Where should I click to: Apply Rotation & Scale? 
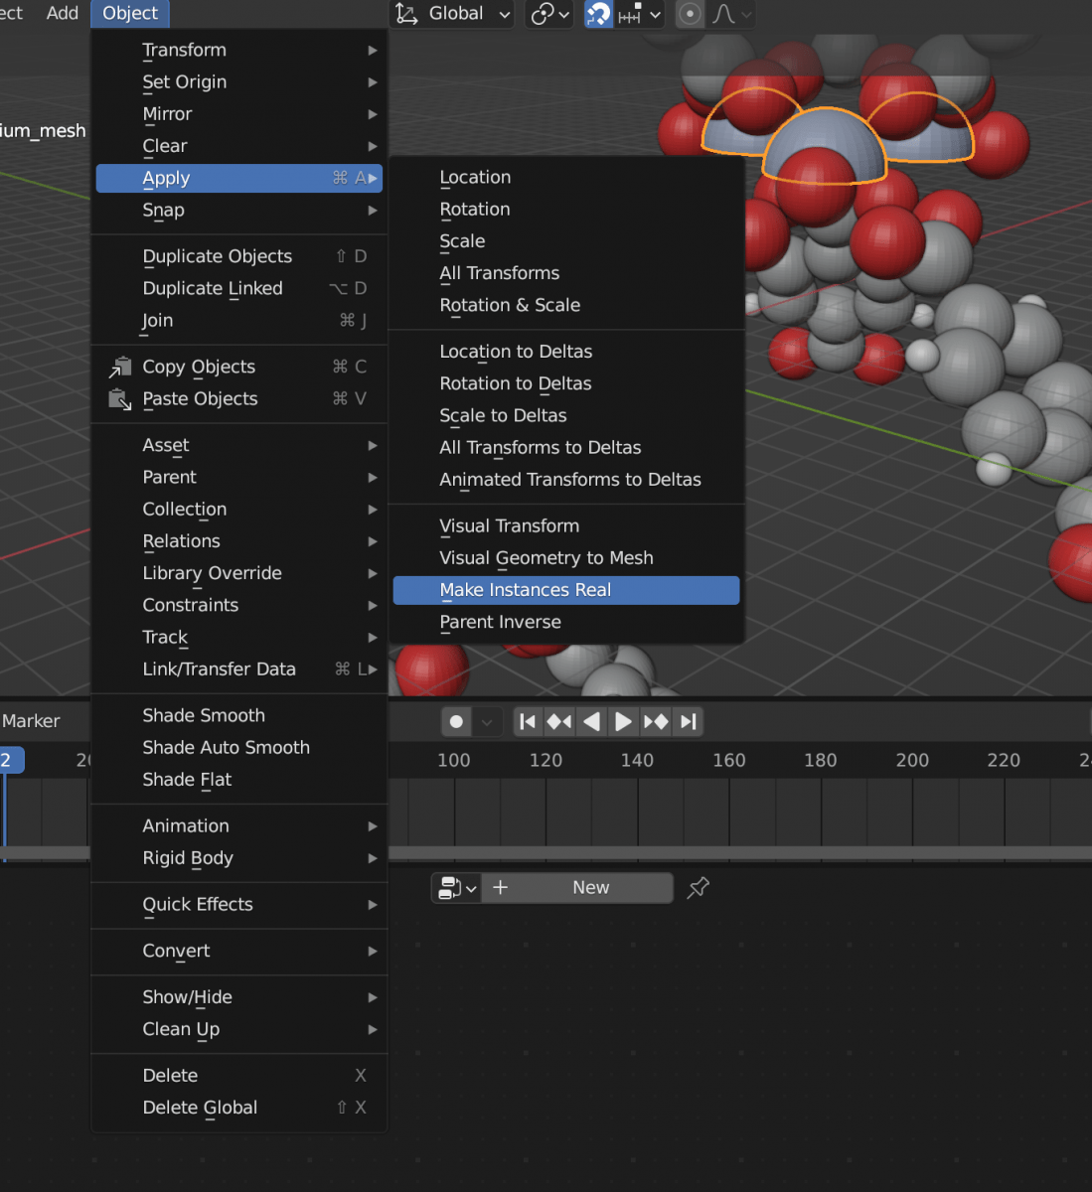tap(566, 305)
